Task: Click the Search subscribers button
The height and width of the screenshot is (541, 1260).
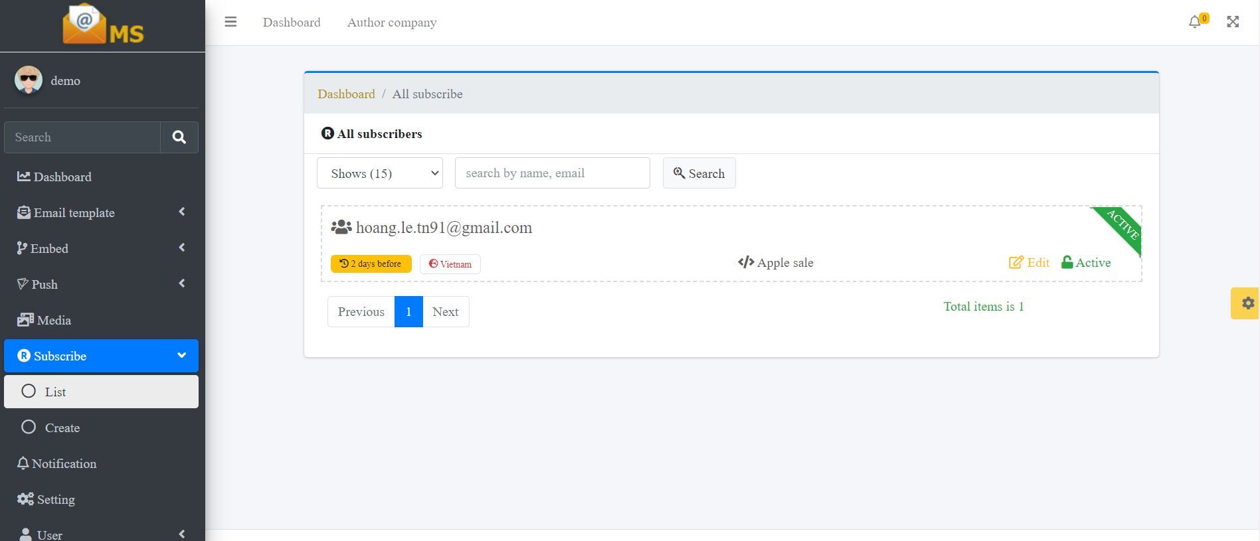Action: coord(699,173)
